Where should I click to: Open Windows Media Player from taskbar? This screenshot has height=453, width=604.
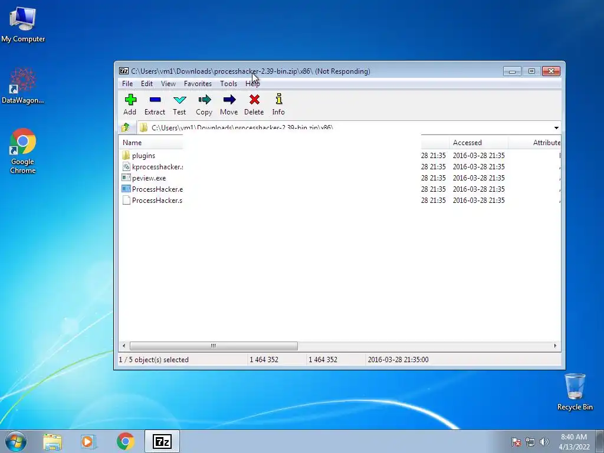pos(88,442)
